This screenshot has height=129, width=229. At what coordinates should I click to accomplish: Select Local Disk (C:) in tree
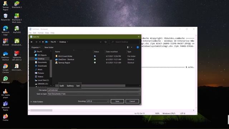[43, 80]
